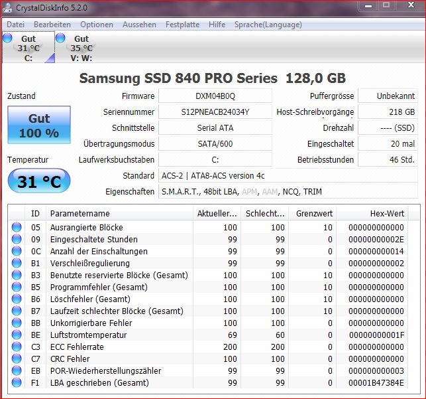Click the Gut 100 % health status button
This screenshot has height=399, width=426.
click(x=39, y=125)
